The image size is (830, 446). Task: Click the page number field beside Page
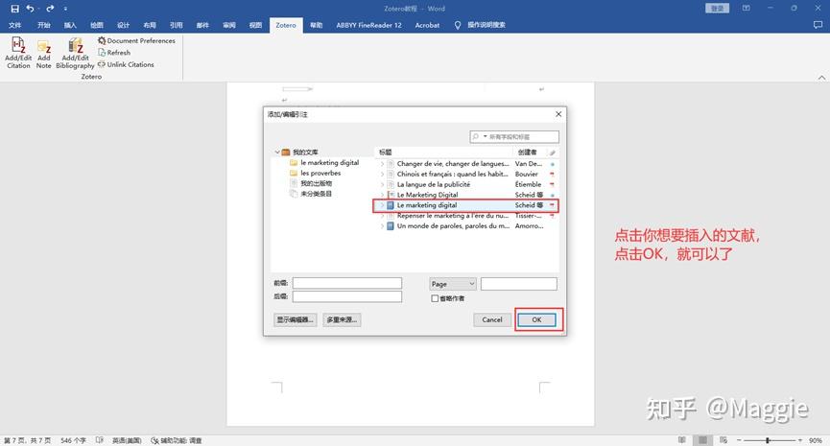click(x=519, y=284)
